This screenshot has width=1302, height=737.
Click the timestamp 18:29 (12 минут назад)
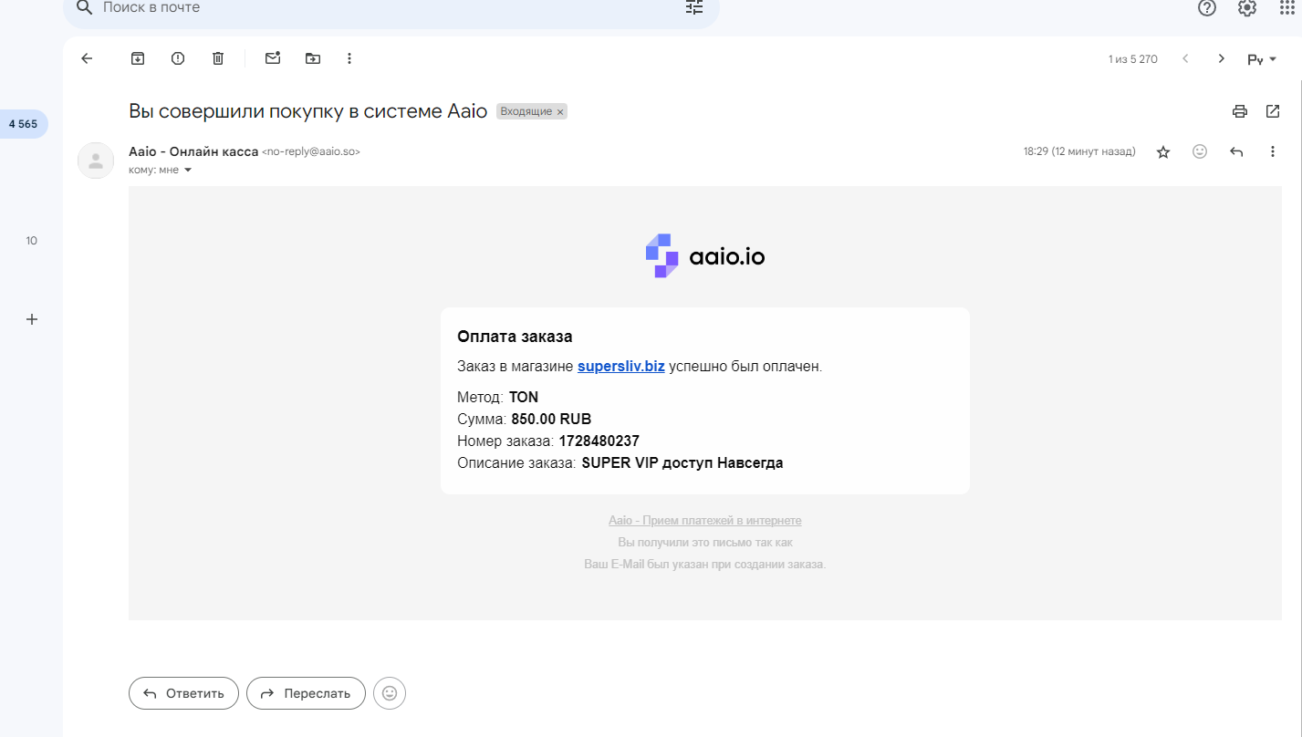[x=1079, y=151]
